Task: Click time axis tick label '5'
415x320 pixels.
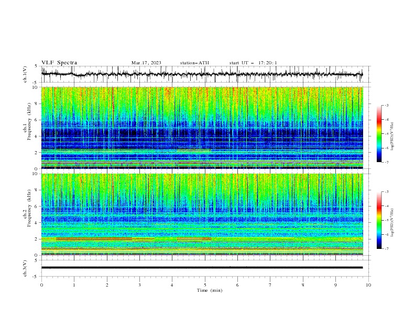Action: tap(205, 285)
